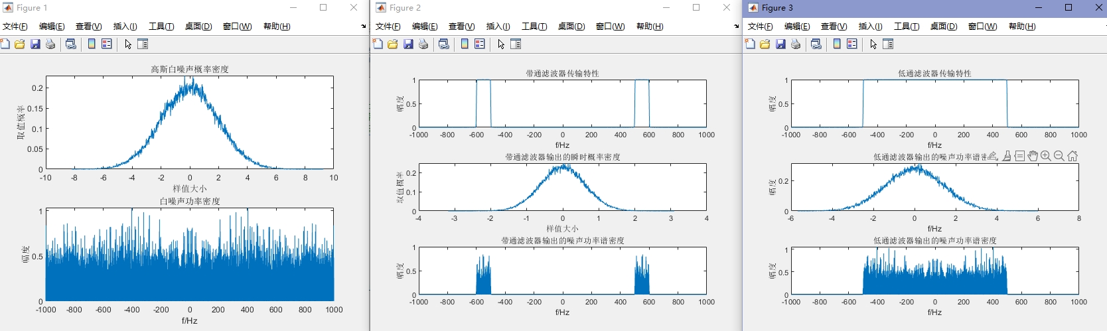Select Edit Plot arrow in Figure 3
The width and height of the screenshot is (1107, 331).
[873, 44]
